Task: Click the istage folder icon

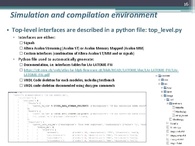Action: (x=165, y=96)
